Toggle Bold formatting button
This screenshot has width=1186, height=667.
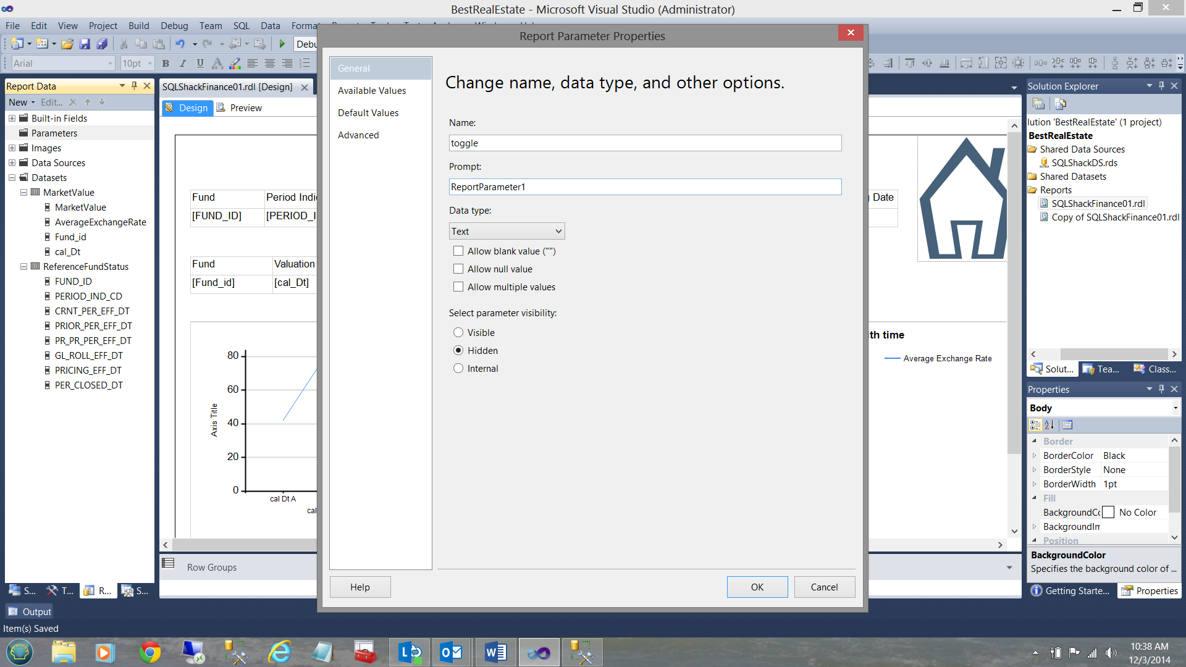click(166, 63)
